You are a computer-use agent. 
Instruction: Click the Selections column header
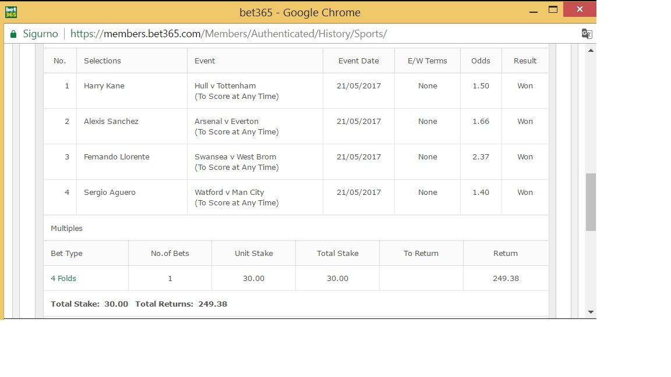[x=103, y=61]
